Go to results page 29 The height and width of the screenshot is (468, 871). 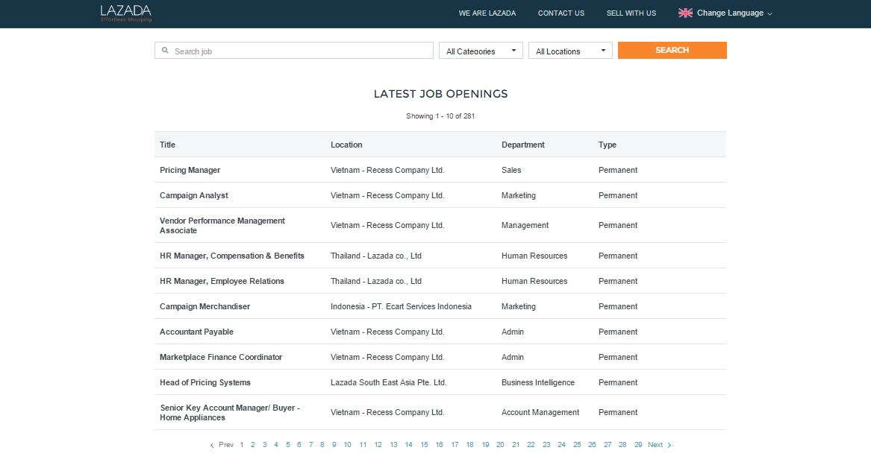(638, 445)
